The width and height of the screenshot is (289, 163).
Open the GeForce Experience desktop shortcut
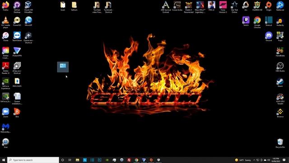click(x=6, y=83)
